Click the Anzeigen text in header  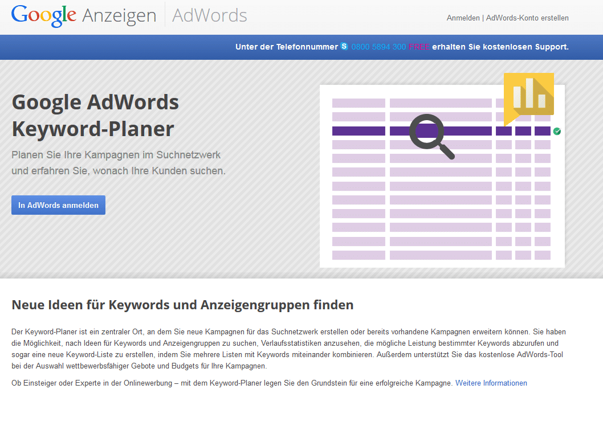(119, 17)
